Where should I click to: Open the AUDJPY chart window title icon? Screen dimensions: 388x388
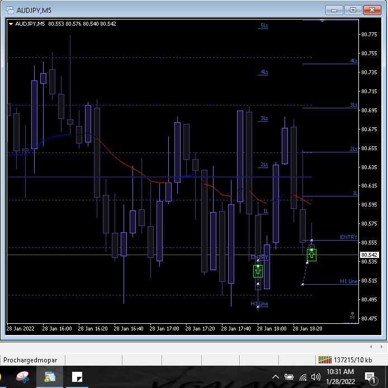7,9
